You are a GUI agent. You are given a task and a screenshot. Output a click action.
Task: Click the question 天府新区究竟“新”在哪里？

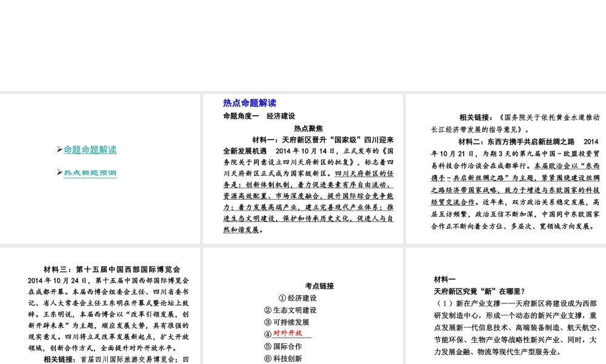tap(479, 291)
